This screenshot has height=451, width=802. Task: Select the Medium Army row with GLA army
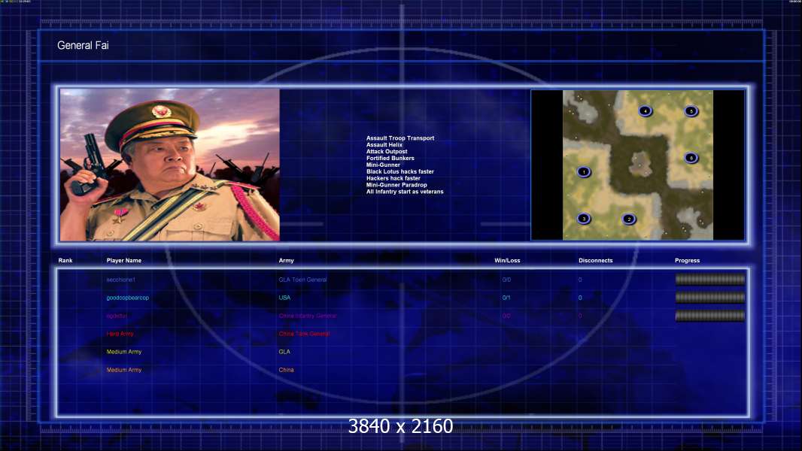click(x=402, y=352)
